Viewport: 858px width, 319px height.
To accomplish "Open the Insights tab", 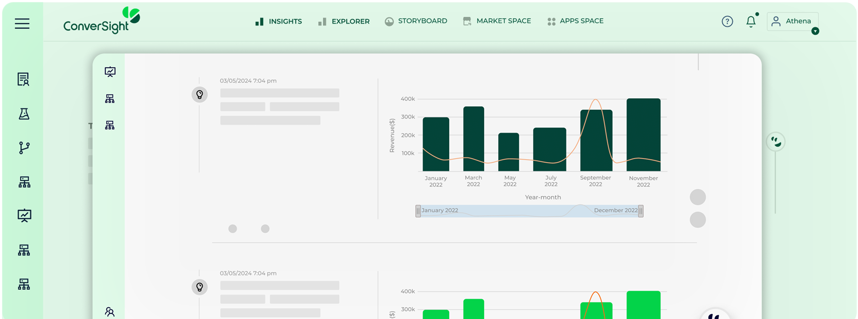I will click(x=278, y=21).
